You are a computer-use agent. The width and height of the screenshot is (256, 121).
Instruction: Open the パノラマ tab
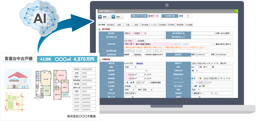pyautogui.click(x=153, y=25)
